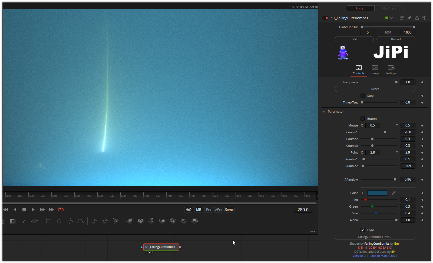This screenshot has height=263, width=433.
Task: Click the Rumble2 value field
Action: point(408,166)
